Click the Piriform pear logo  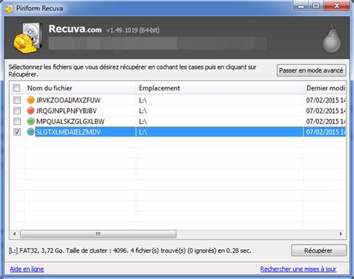[332, 39]
